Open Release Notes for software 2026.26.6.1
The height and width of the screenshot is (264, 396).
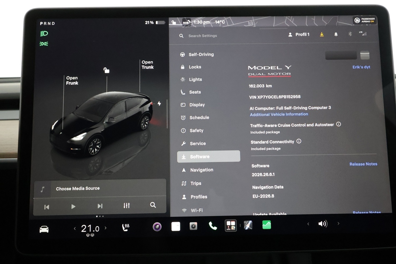[363, 164]
